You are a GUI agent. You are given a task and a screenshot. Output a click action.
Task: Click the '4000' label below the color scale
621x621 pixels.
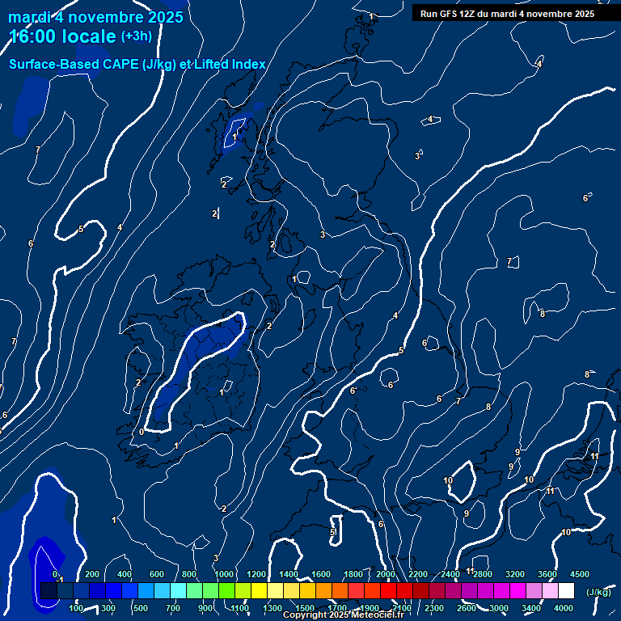563,608
